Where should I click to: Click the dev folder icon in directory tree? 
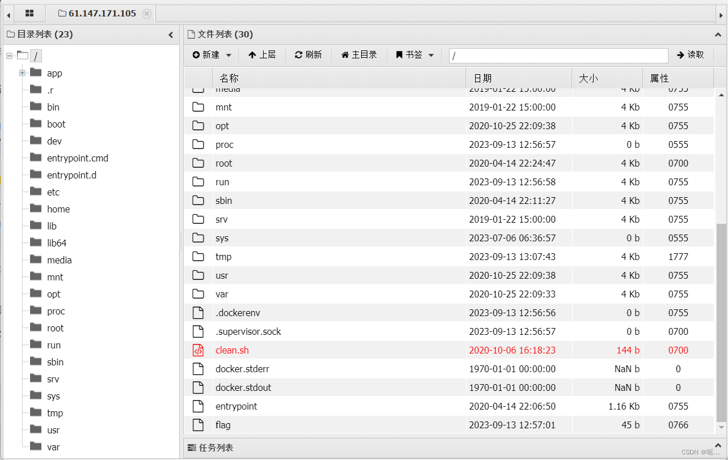pyautogui.click(x=36, y=140)
